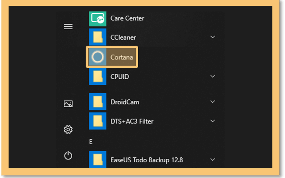This screenshot has width=285, height=178.
Task: Click the Cortana circle icon
Action: point(98,57)
